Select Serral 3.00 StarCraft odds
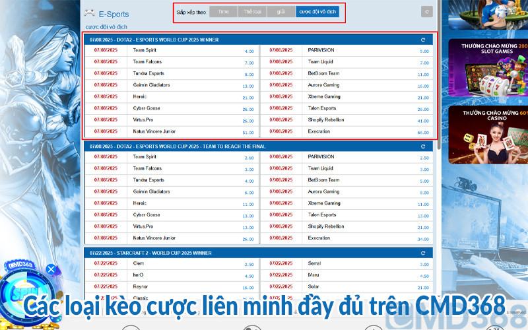Screen dimensions: 528x330 pos(424,265)
